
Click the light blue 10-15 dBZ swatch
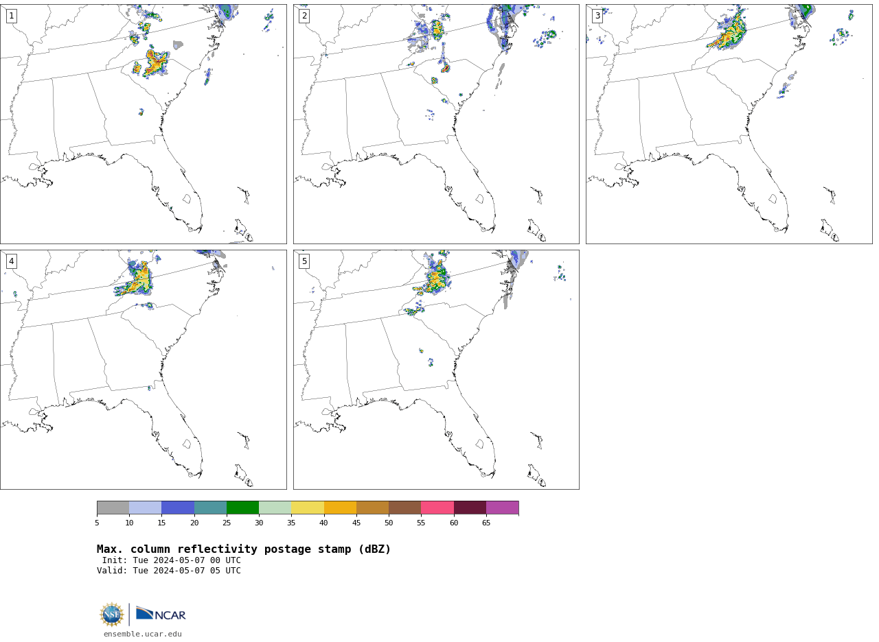pos(146,508)
